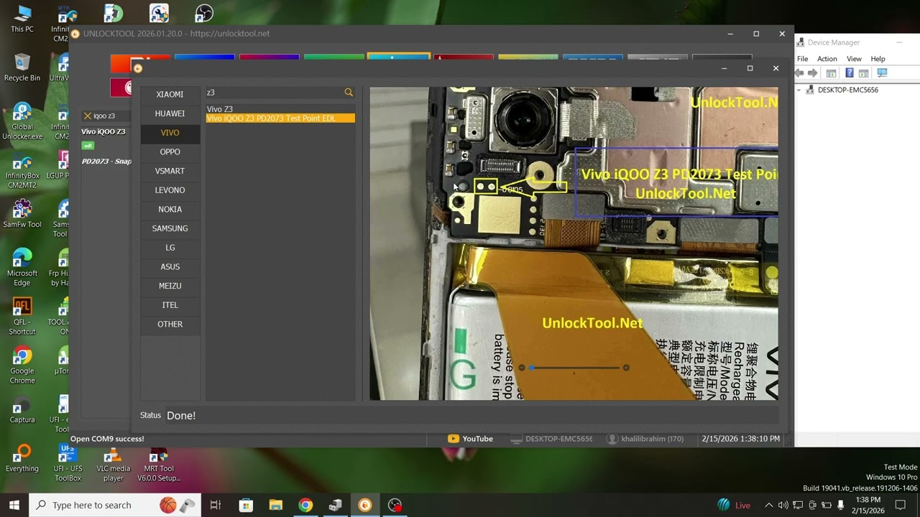Open the Windows Start menu

(x=14, y=505)
